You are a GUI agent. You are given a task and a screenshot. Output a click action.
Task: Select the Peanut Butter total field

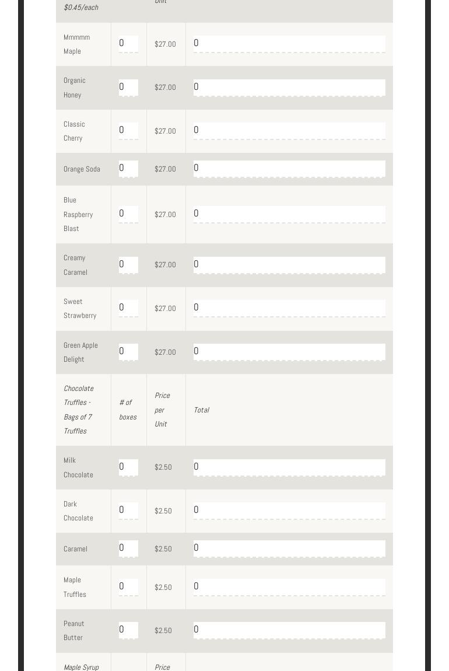pyautogui.click(x=289, y=630)
